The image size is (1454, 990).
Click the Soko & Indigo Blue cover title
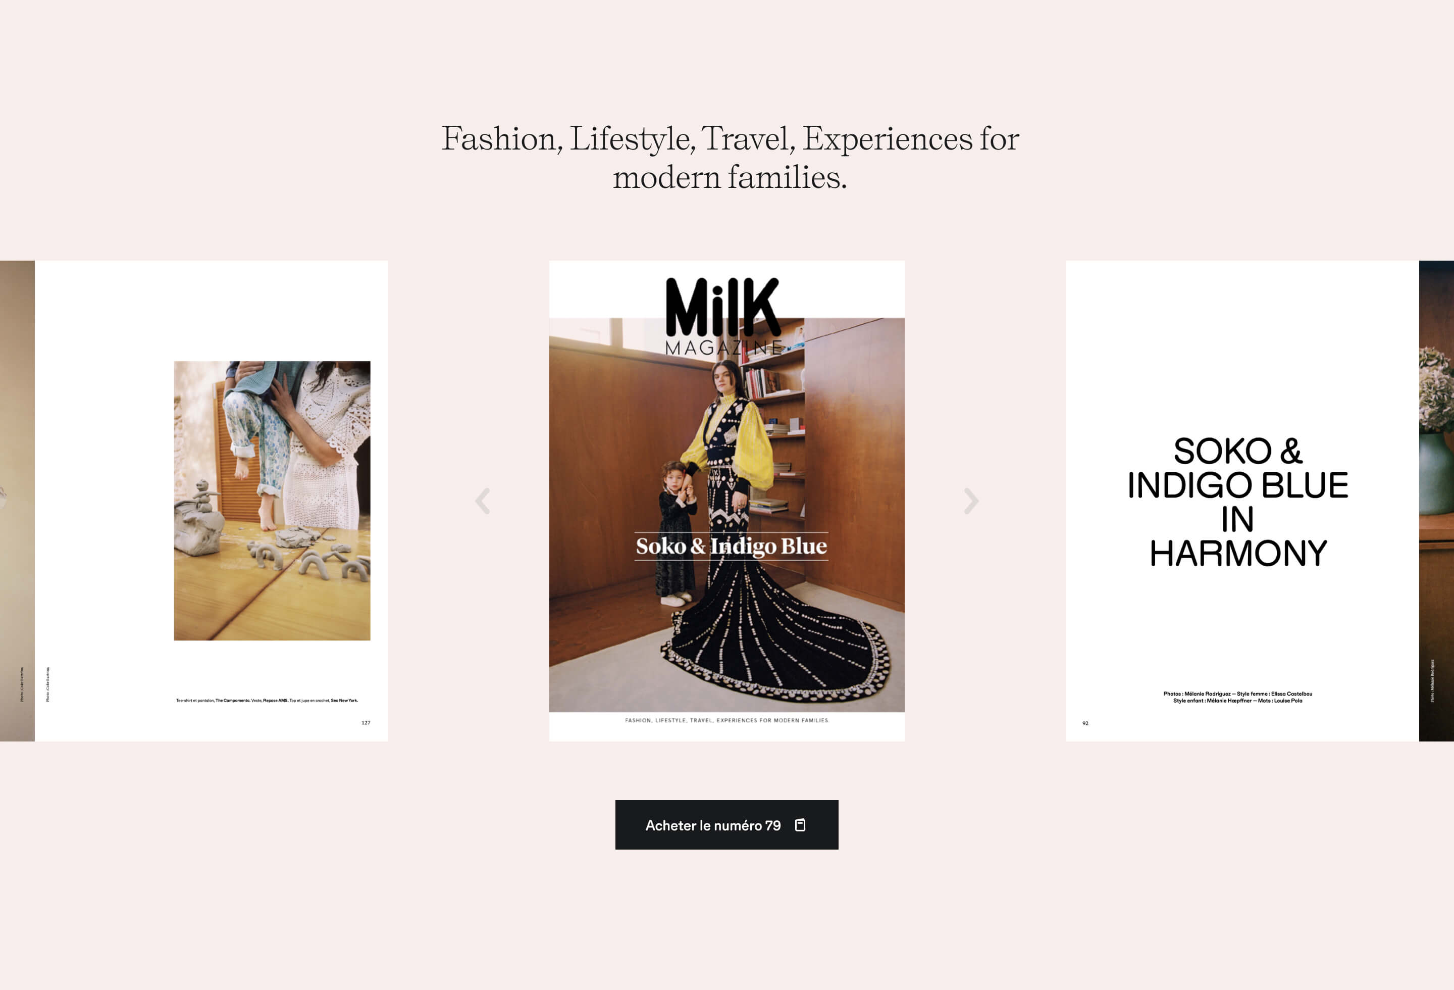(x=732, y=547)
